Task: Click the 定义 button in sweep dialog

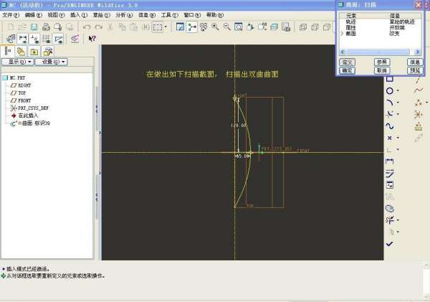Action: (x=347, y=62)
